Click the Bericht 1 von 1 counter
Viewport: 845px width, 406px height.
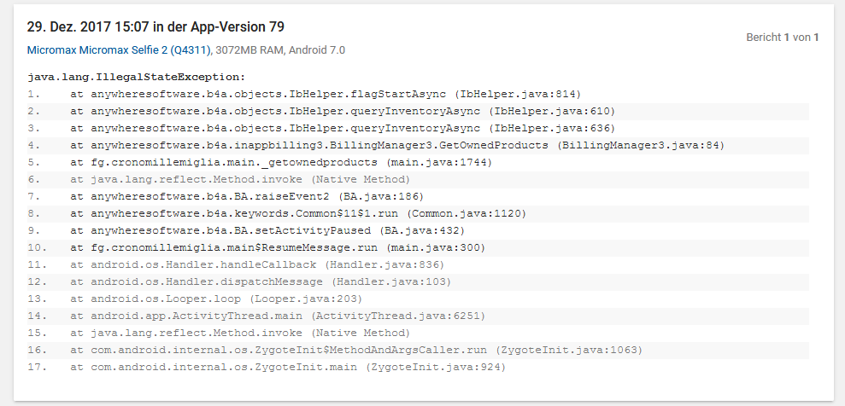click(783, 38)
